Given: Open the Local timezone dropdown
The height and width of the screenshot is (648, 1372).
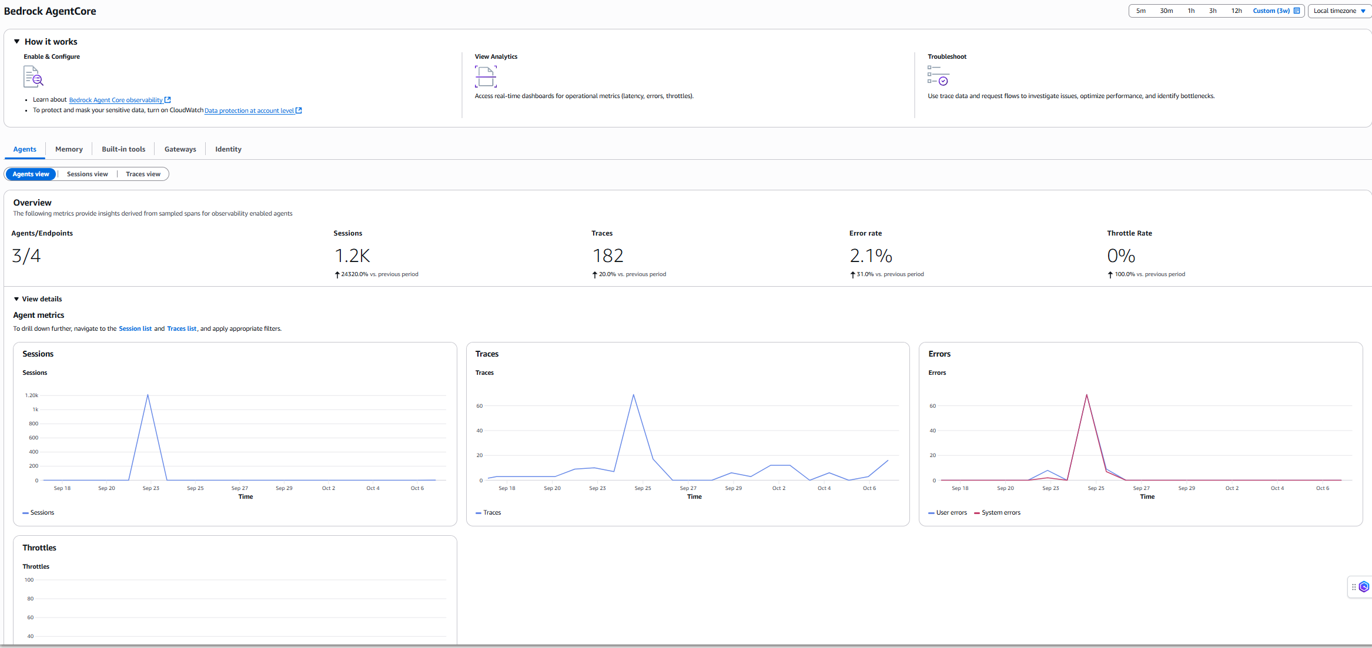Looking at the screenshot, I should (x=1339, y=11).
